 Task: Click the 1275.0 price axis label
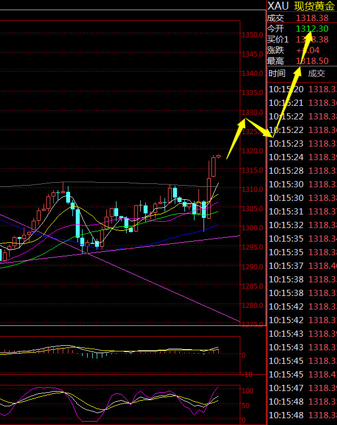point(253,324)
